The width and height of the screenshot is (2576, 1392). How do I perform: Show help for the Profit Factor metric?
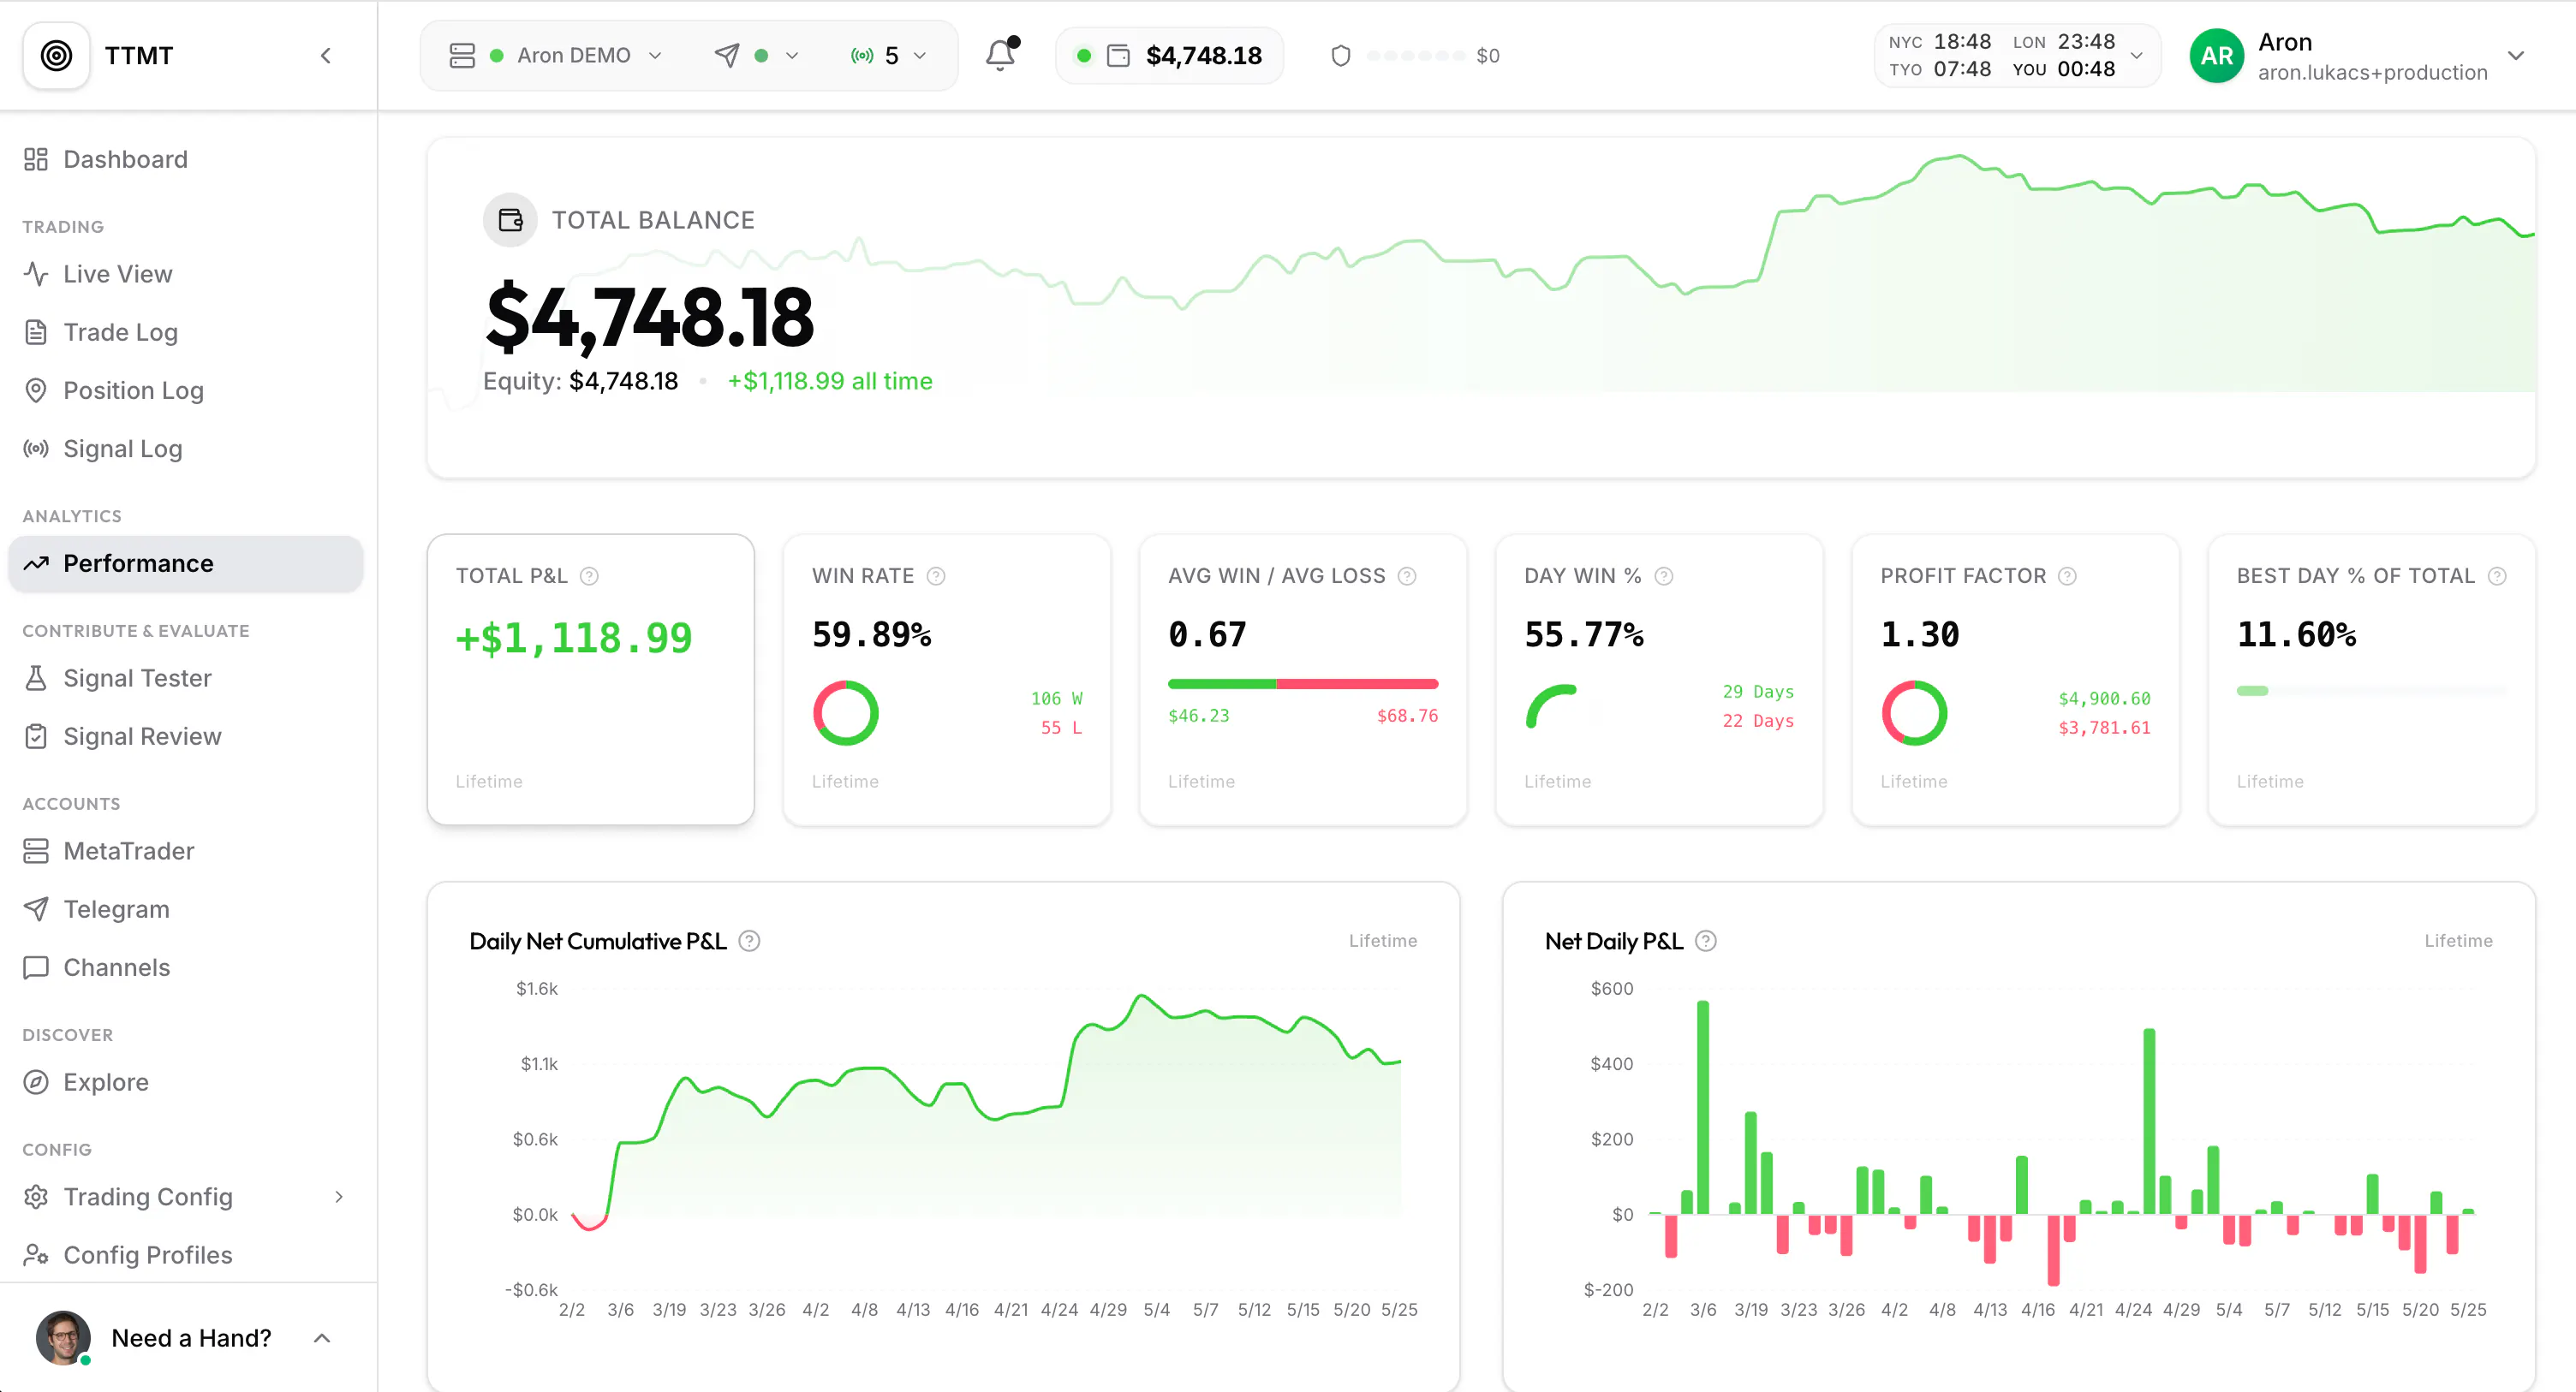[2068, 576]
